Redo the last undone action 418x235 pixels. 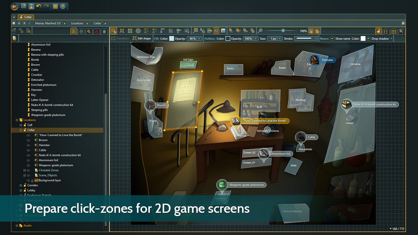pos(46,6)
